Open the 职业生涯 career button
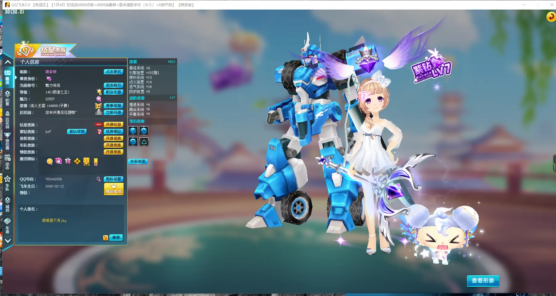This screenshot has height=296, width=556. coord(113,92)
